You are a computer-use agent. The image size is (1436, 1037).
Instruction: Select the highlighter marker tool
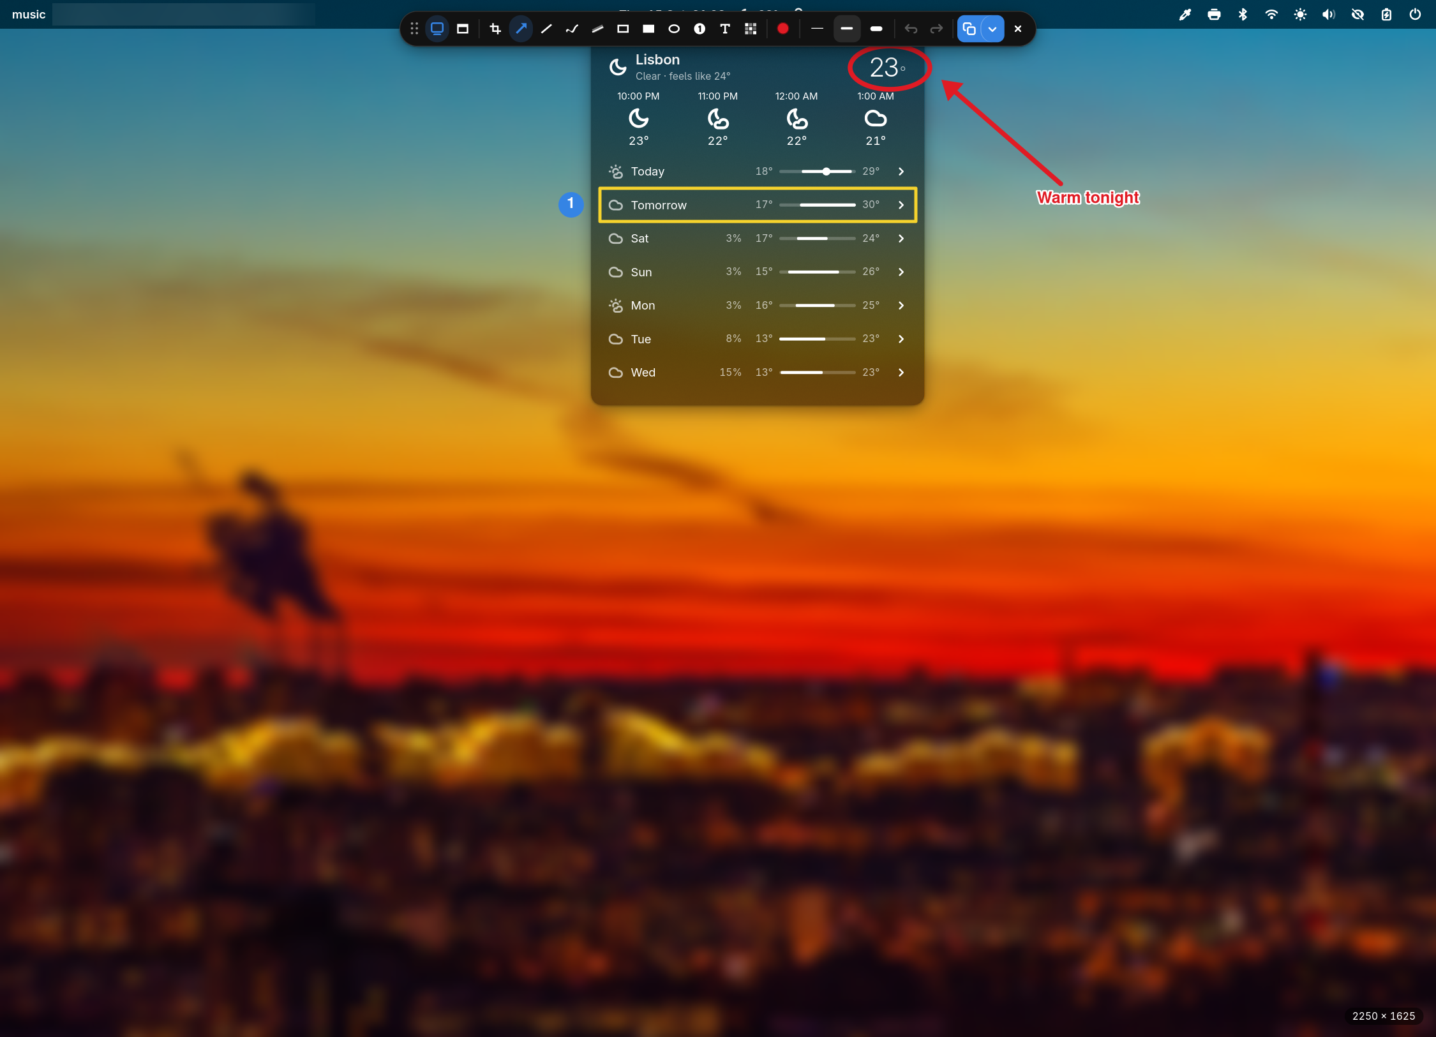pos(597,29)
